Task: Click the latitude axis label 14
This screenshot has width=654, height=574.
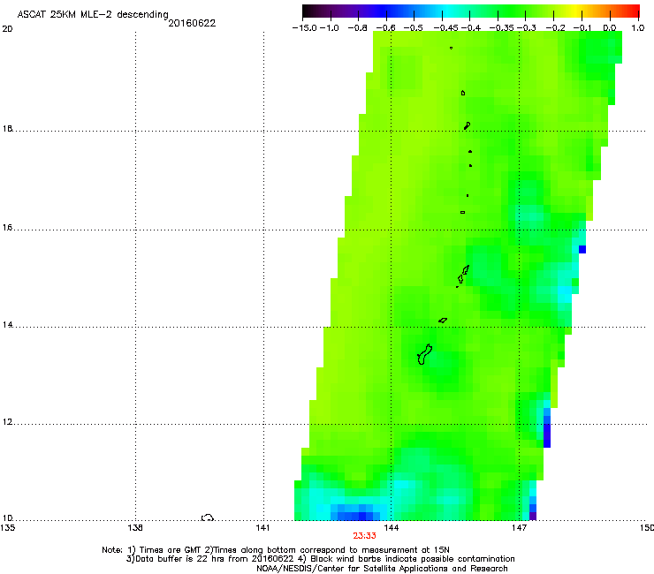Action: (x=7, y=324)
